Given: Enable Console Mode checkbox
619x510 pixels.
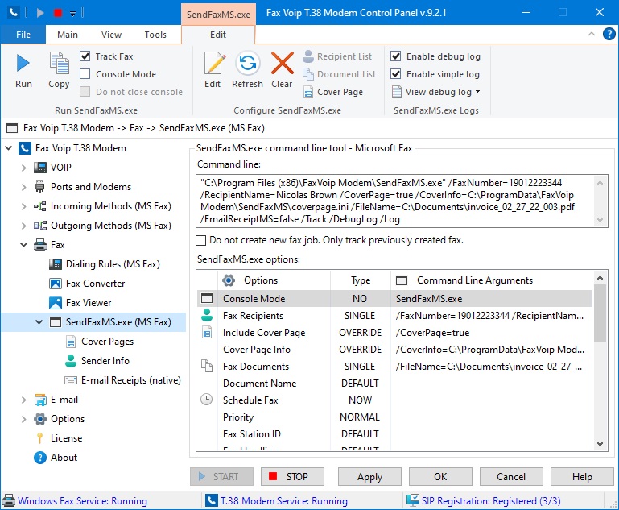Looking at the screenshot, I should [x=85, y=74].
